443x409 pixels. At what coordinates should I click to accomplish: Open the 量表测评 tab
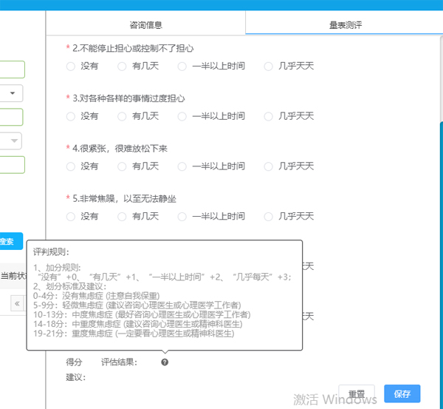pos(345,25)
